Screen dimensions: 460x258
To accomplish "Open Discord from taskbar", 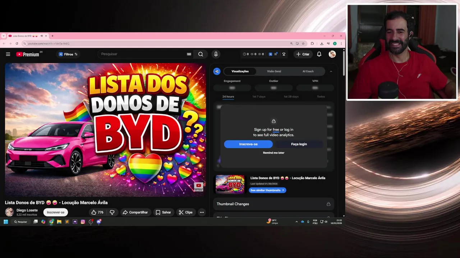I will tap(99, 222).
